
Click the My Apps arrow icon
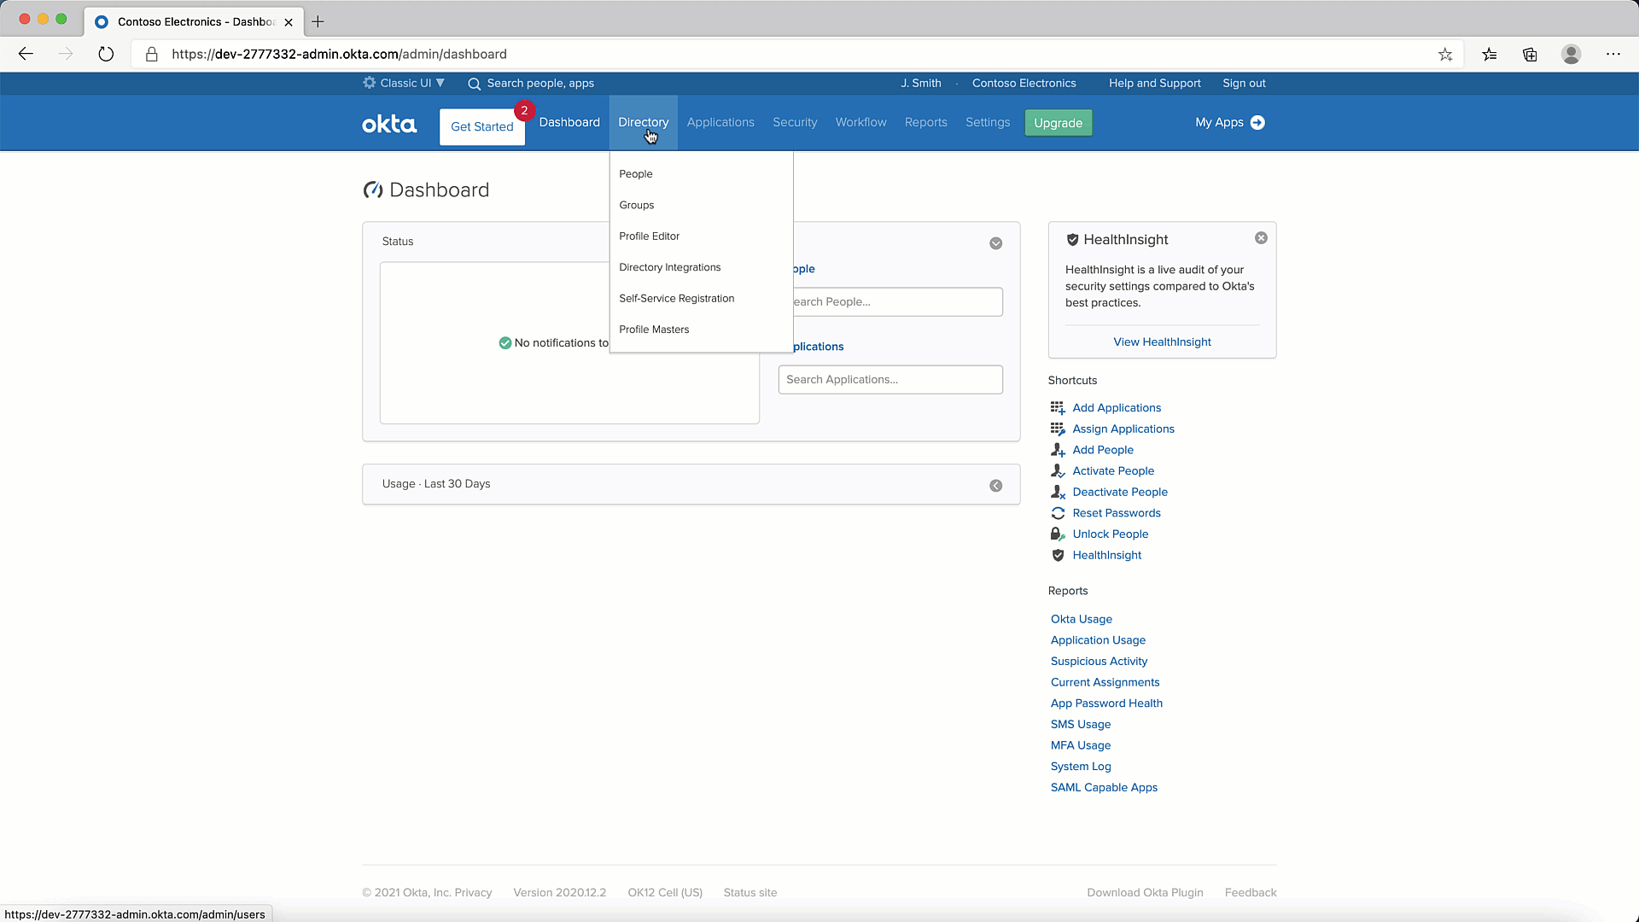(x=1257, y=123)
